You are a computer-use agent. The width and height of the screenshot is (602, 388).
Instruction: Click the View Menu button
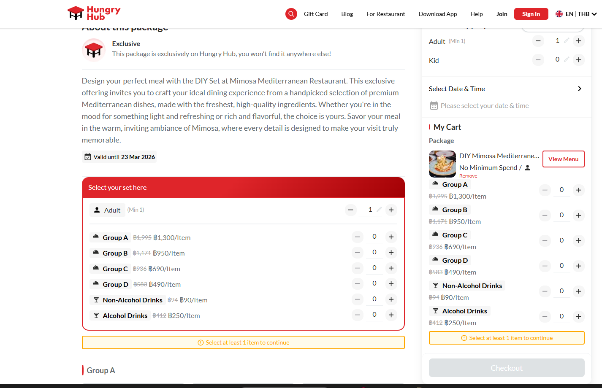pyautogui.click(x=563, y=159)
